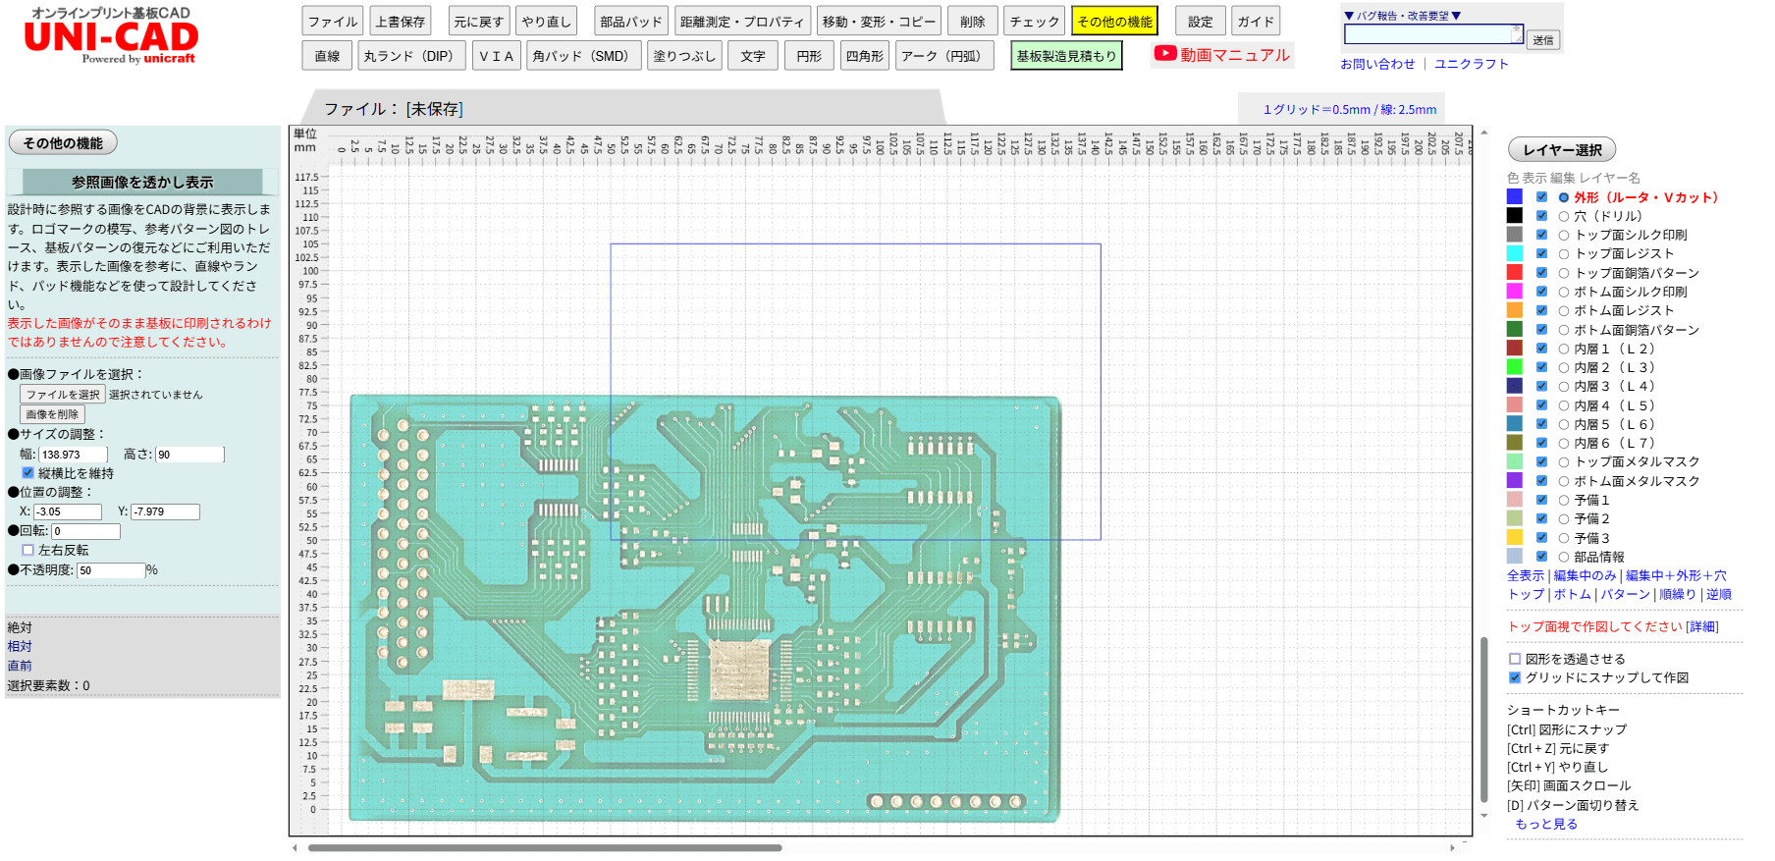Image resolution: width=1775 pixels, height=861 pixels.
Task: Click the UNI-CAD logo
Action: pos(111,37)
